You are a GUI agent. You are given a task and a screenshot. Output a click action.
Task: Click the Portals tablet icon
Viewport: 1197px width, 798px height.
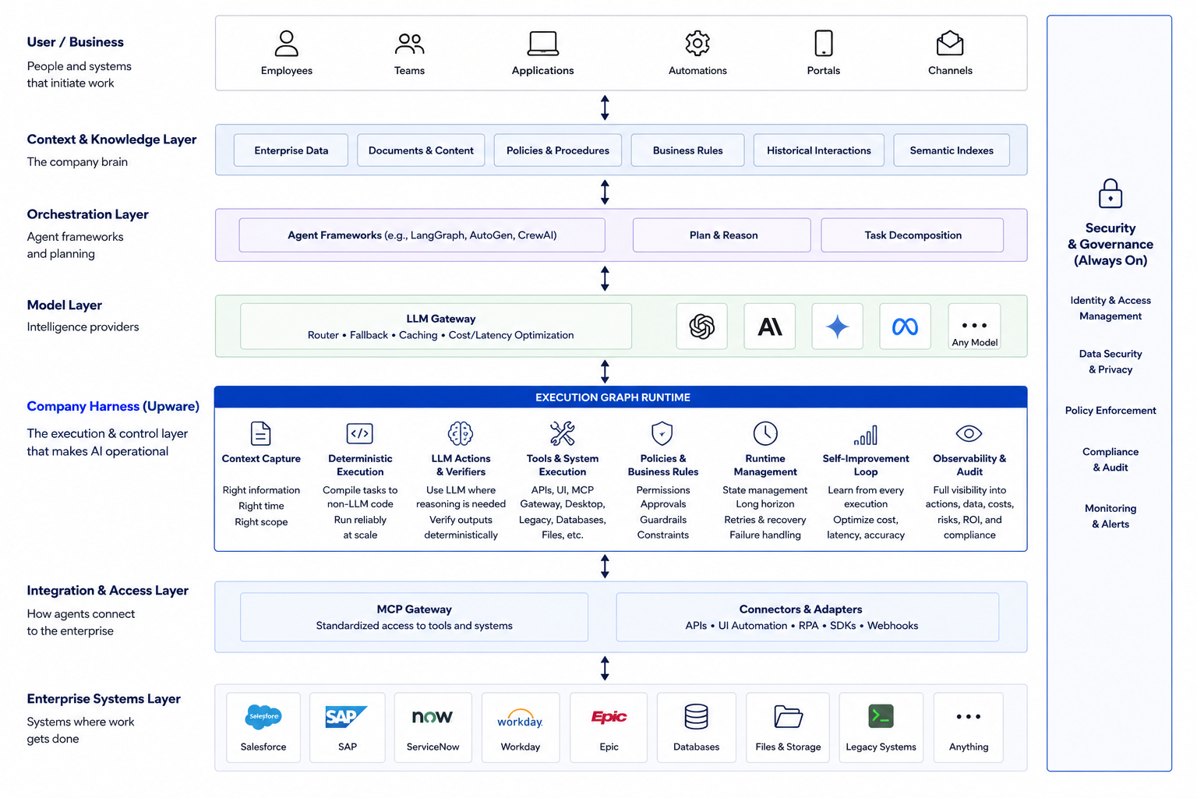click(x=824, y=44)
